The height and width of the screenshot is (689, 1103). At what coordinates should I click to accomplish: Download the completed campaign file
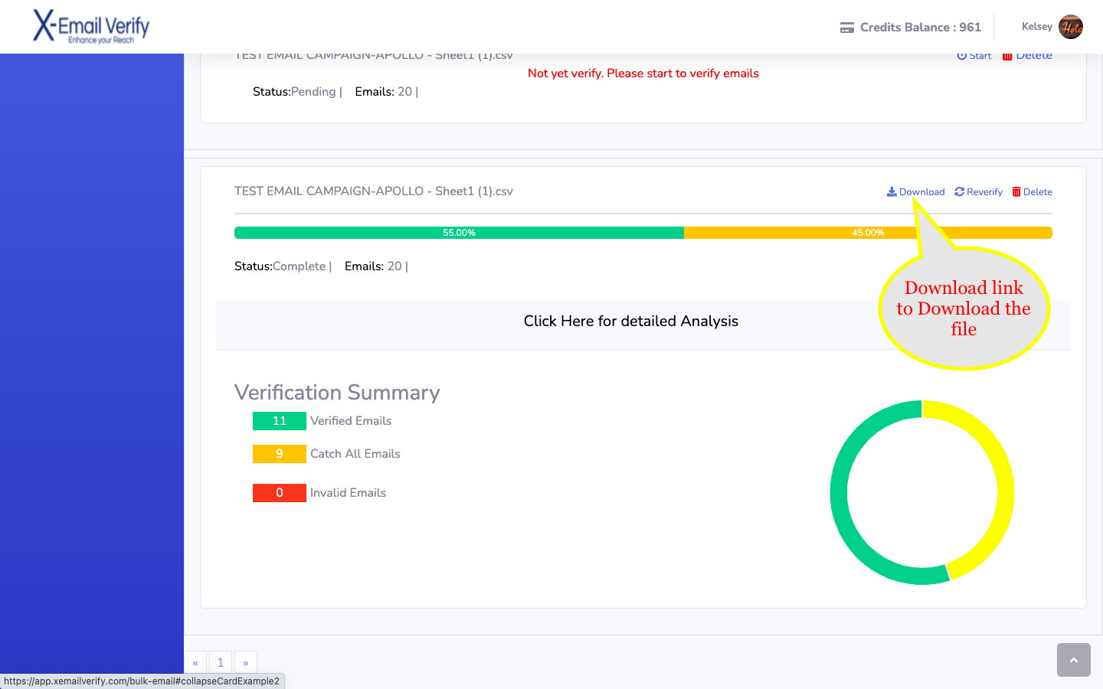915,192
